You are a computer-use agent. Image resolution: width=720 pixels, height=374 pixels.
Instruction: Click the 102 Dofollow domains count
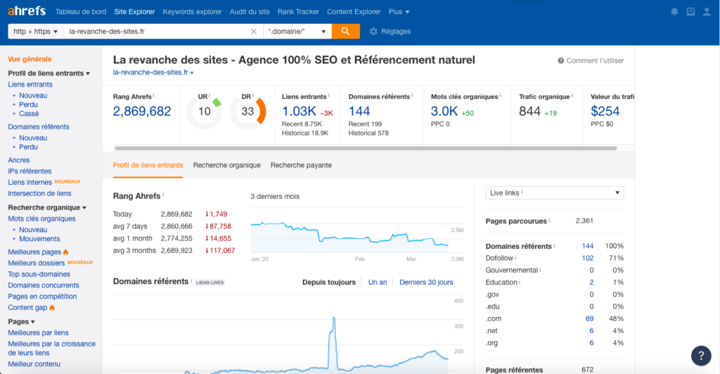point(588,258)
